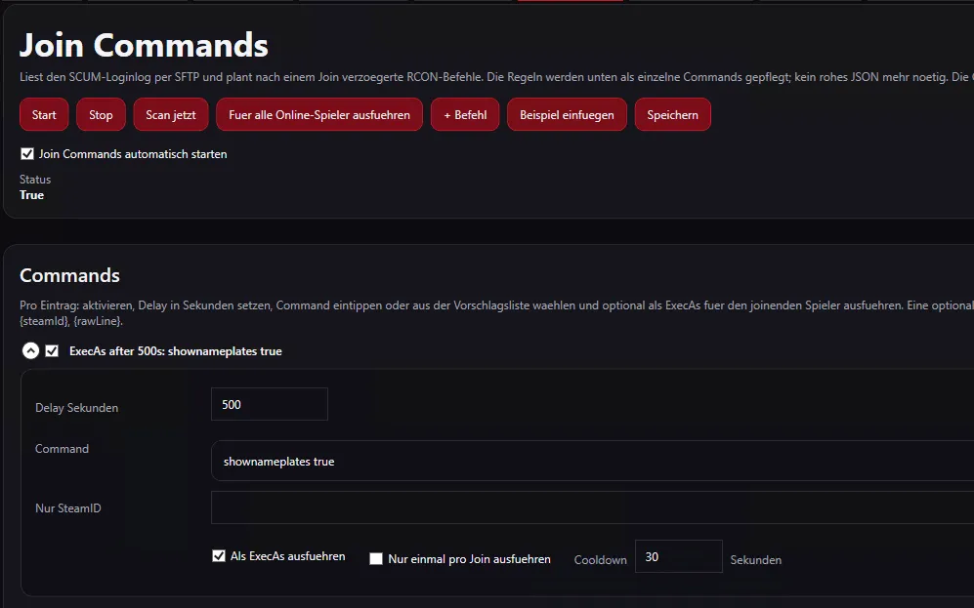Click the Nur SteamID label
The height and width of the screenshot is (608, 974).
[68, 508]
